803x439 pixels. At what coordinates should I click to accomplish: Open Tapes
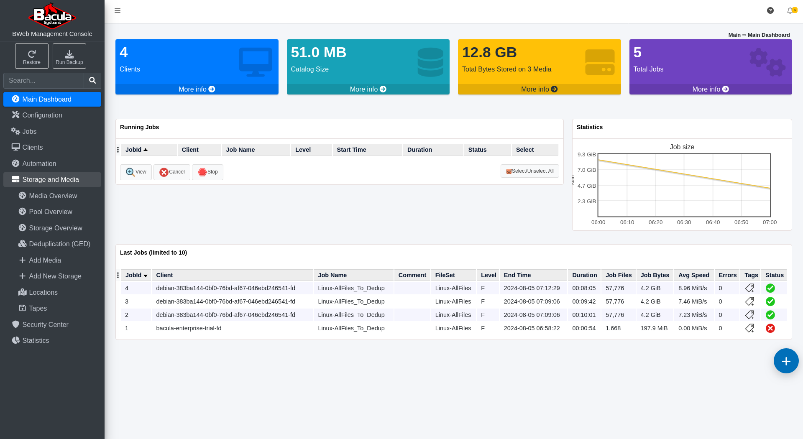click(52, 309)
